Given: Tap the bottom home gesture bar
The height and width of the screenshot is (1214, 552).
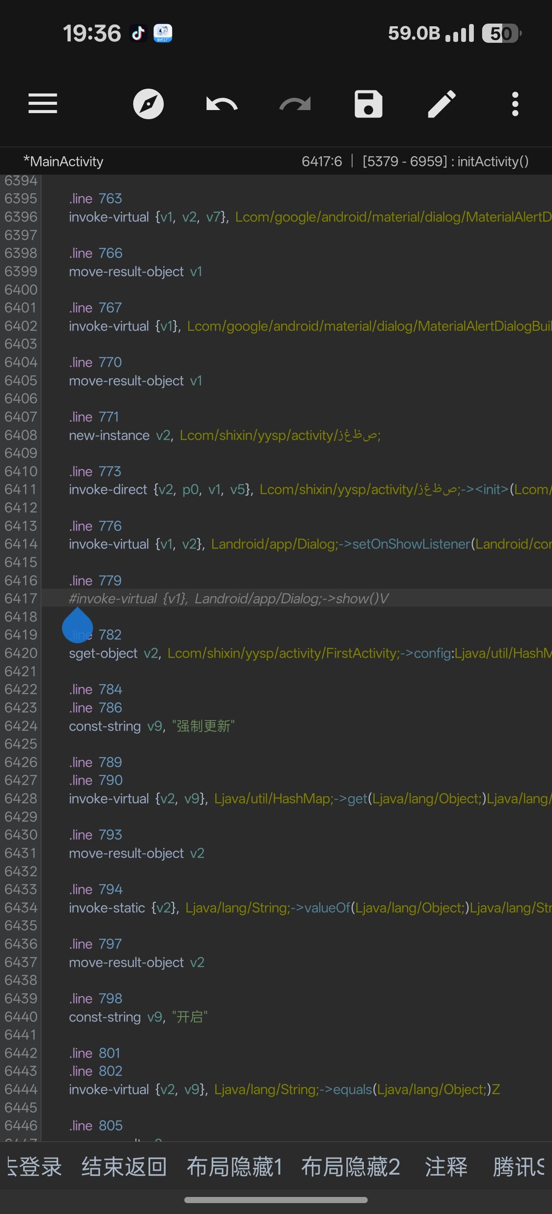Looking at the screenshot, I should click(276, 1200).
